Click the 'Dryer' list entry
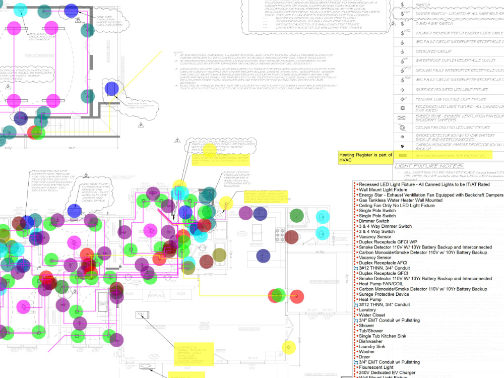The width and height of the screenshot is (504, 378). coord(364,357)
